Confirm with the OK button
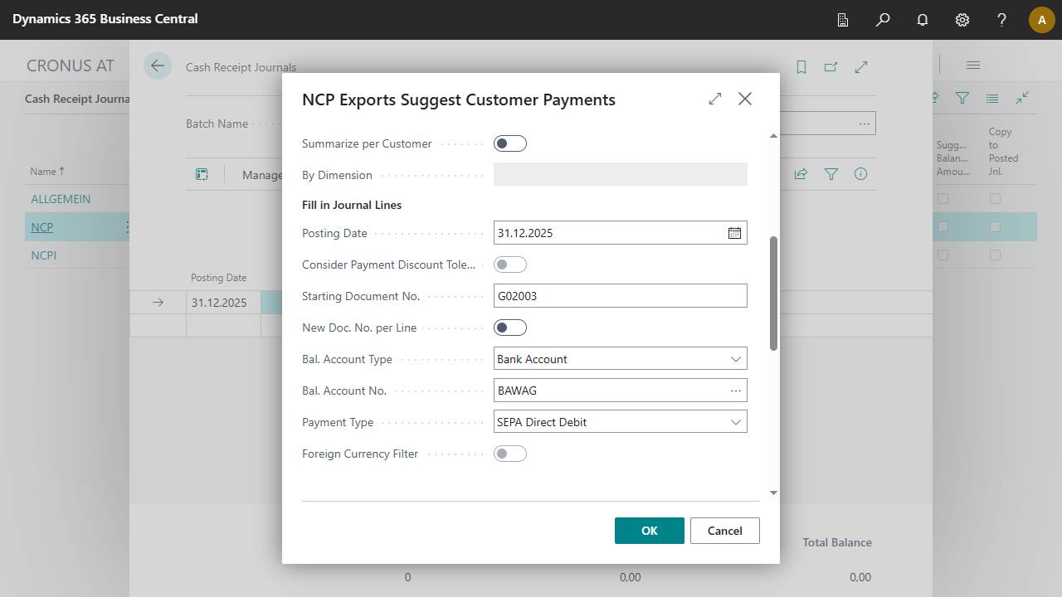Viewport: 1062px width, 597px height. tap(650, 531)
